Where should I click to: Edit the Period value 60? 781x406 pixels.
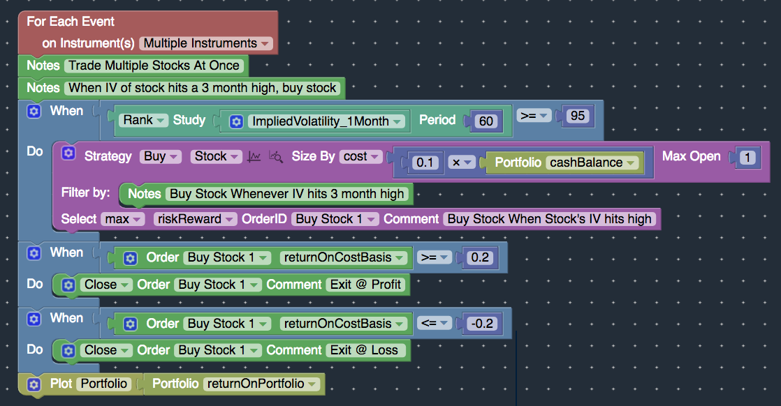coord(486,121)
